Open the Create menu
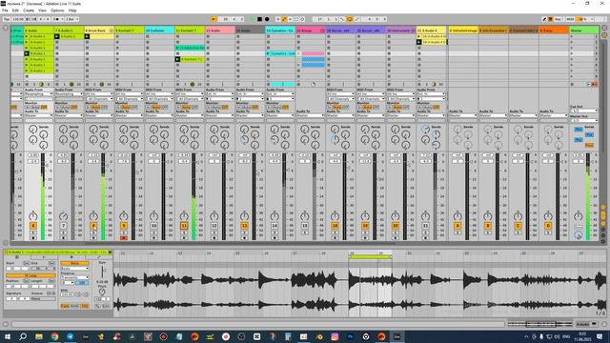Image resolution: width=610 pixels, height=343 pixels. [x=29, y=10]
